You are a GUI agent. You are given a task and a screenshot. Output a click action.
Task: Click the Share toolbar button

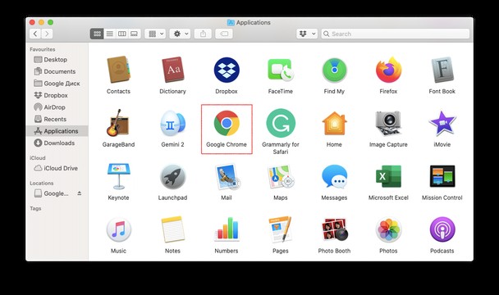tap(203, 34)
